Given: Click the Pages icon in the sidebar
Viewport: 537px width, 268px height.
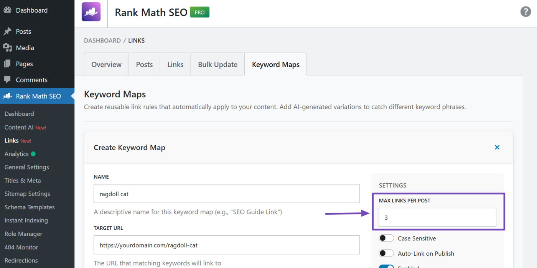Looking at the screenshot, I should [x=7, y=64].
